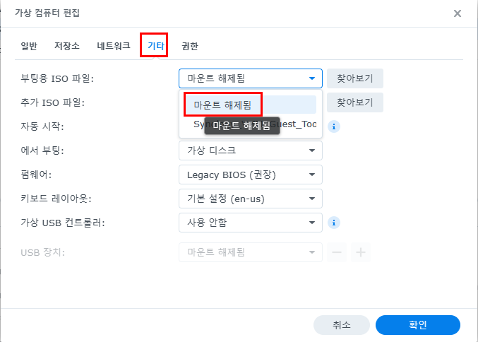Click the info icon beside auto start row
The image size is (478, 342).
[x=334, y=126]
